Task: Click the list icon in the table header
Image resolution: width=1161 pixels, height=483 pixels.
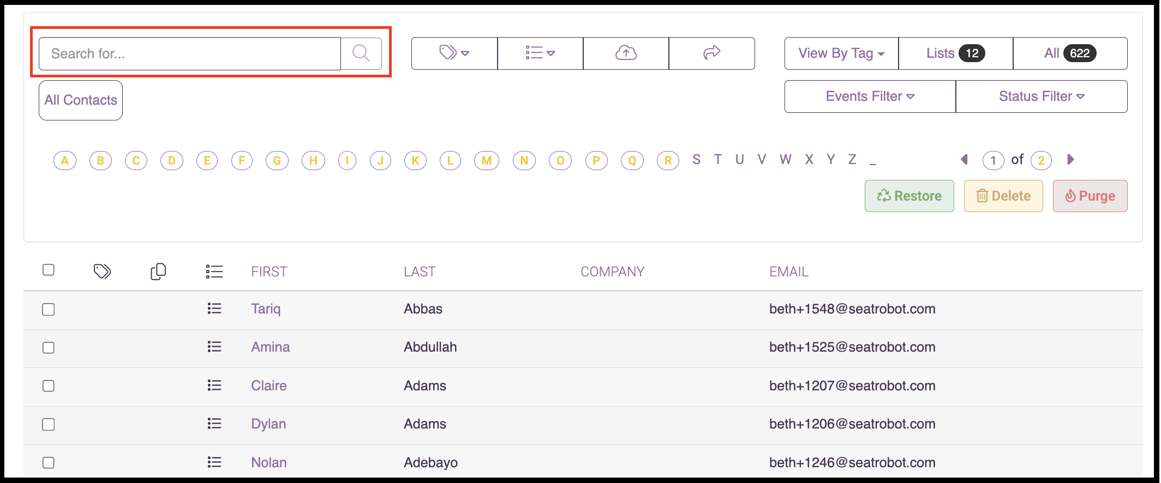Action: [x=214, y=271]
